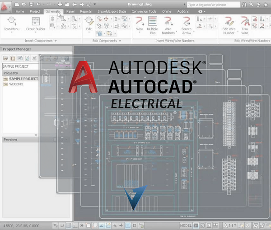This screenshot has height=230, width=271.
Task: Switch to the Project ribbon tab
Action: (35, 11)
